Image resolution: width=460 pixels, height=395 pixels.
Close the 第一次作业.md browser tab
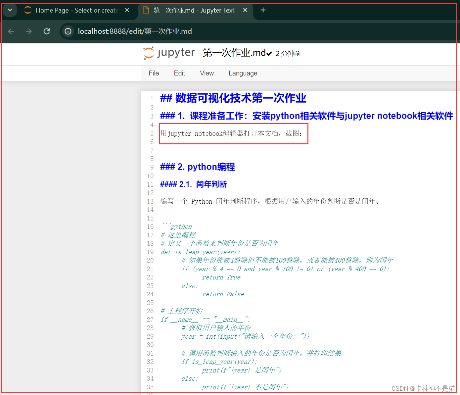[245, 10]
